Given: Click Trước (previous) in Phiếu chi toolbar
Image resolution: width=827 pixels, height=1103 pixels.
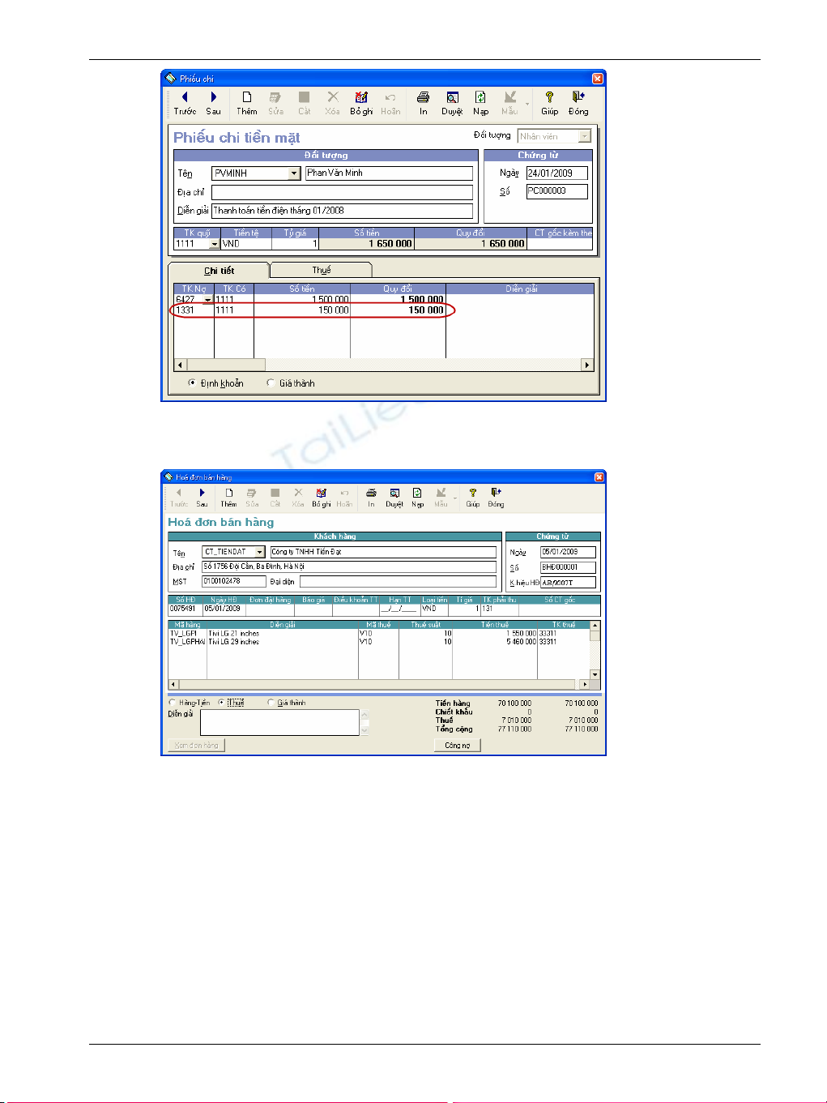Looking at the screenshot, I should [x=185, y=103].
